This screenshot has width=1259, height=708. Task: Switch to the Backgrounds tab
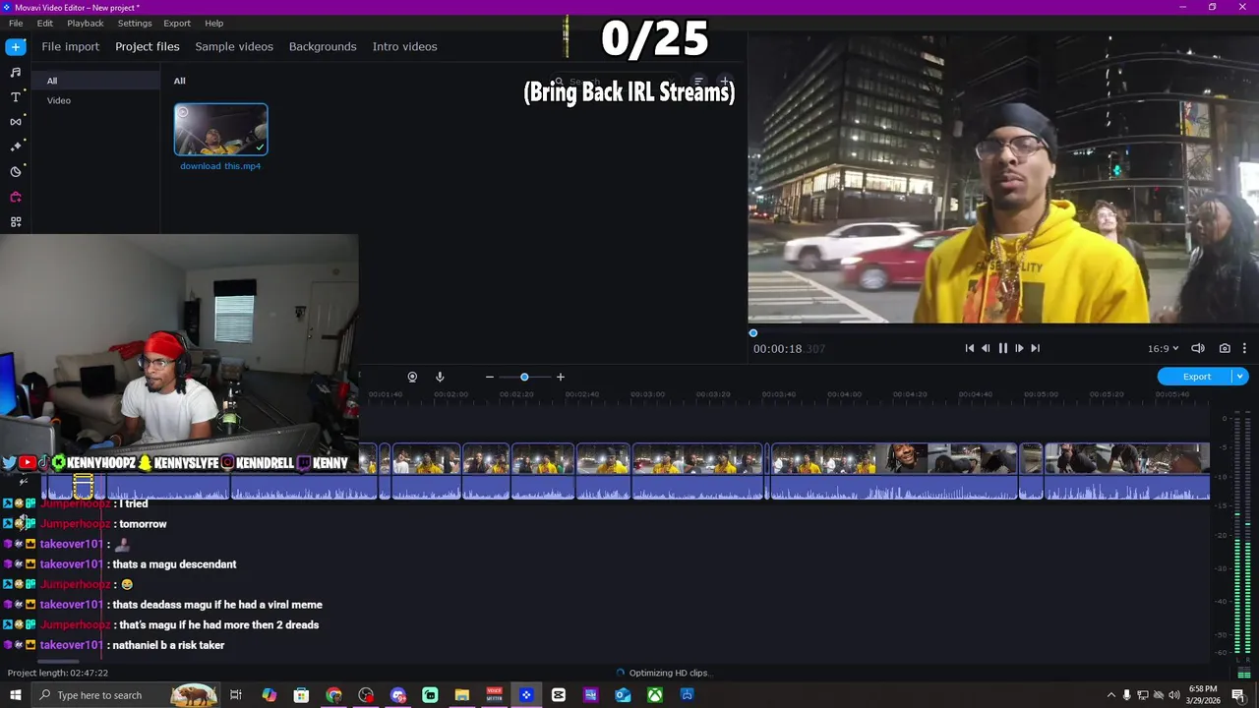pos(323,46)
